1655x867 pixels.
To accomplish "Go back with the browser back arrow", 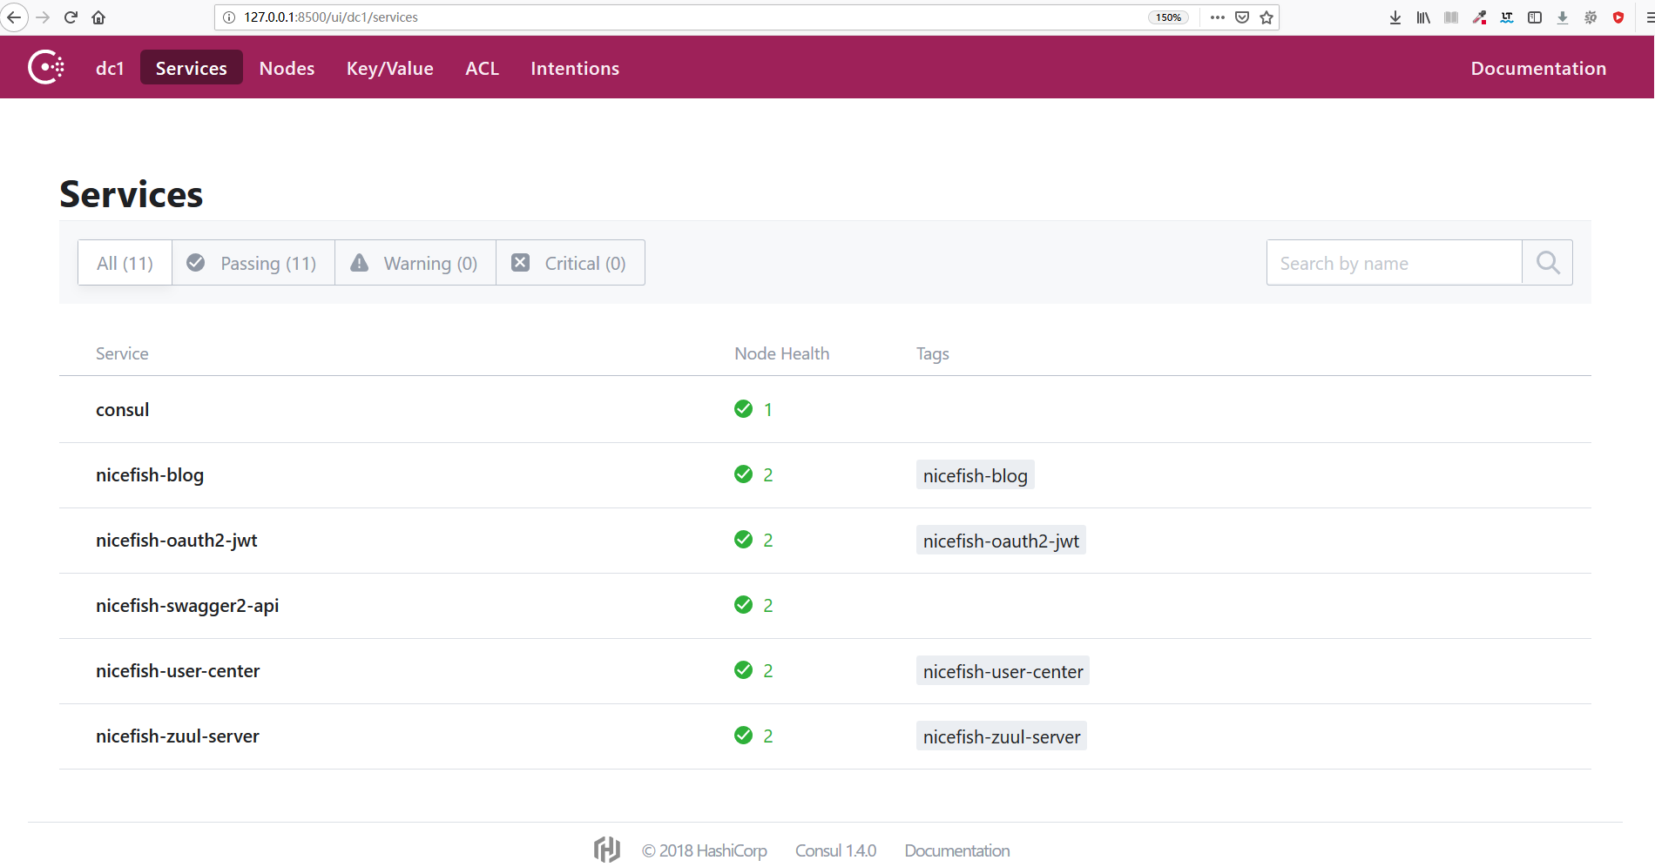I will (x=14, y=17).
